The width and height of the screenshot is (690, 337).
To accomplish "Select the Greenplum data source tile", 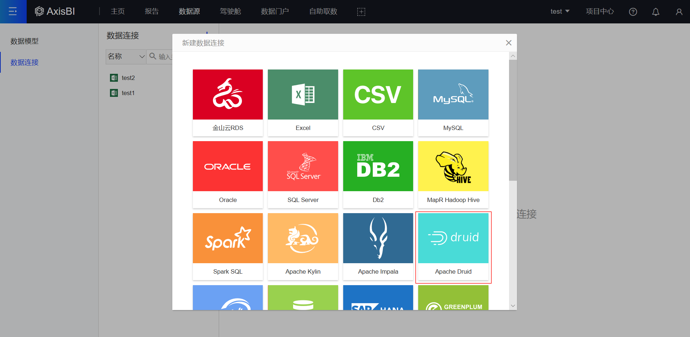I will [x=453, y=297].
